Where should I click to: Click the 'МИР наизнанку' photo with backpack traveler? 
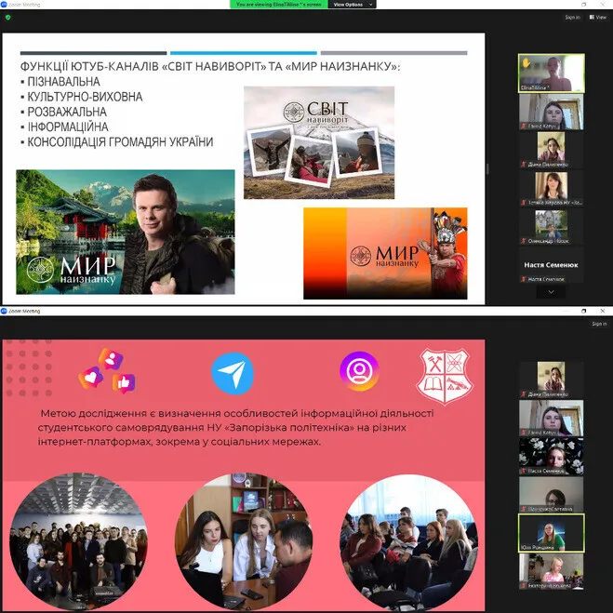pos(125,232)
